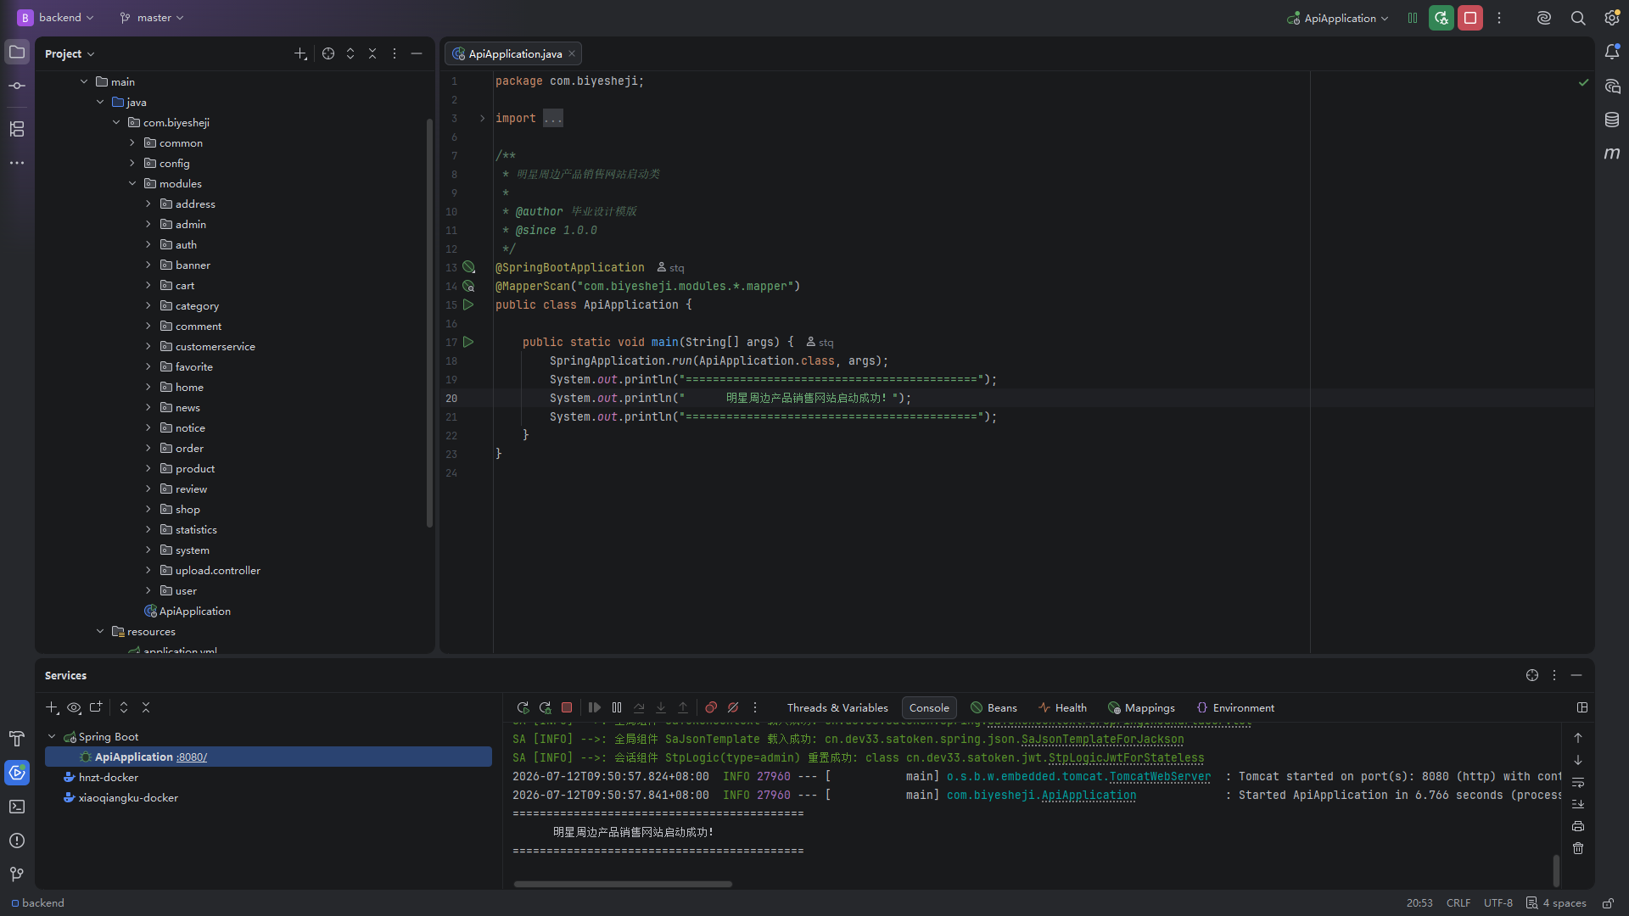The width and height of the screenshot is (1629, 916).
Task: Clear the console output with trash icon
Action: 1578,848
